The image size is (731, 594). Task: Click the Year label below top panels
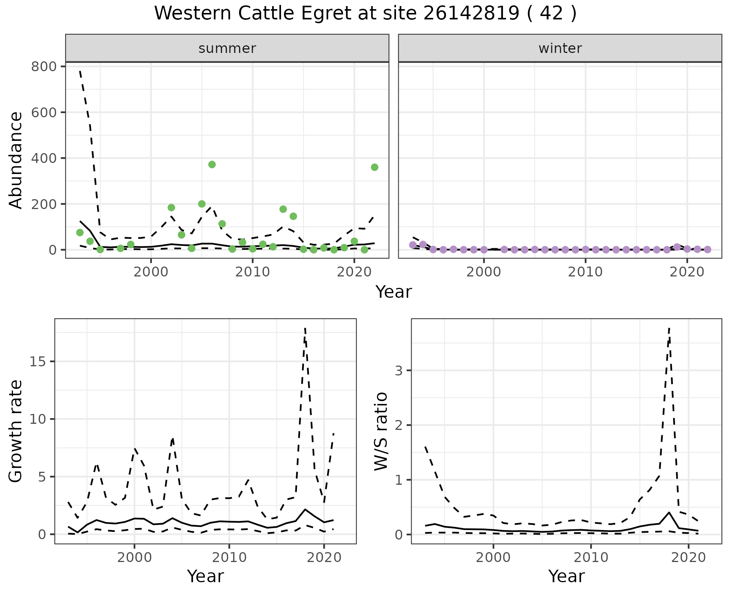click(x=394, y=292)
